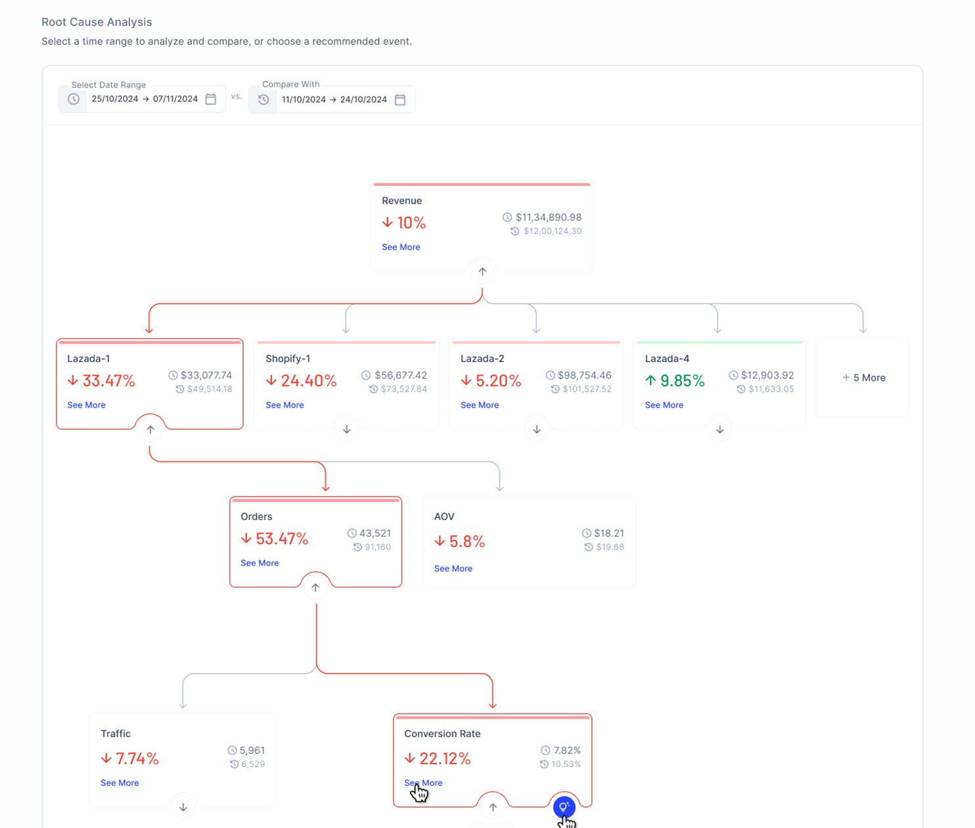Click the 43,521 current orders count

click(375, 533)
